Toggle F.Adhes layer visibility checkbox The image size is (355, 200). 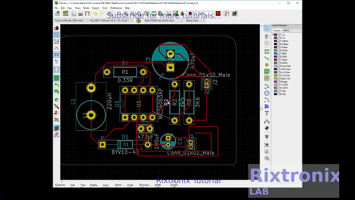[x=278, y=41]
